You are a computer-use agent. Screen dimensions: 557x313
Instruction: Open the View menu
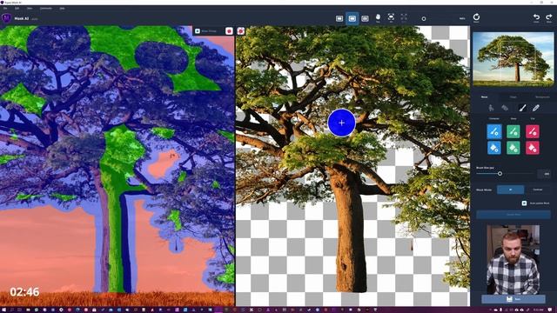pos(30,8)
